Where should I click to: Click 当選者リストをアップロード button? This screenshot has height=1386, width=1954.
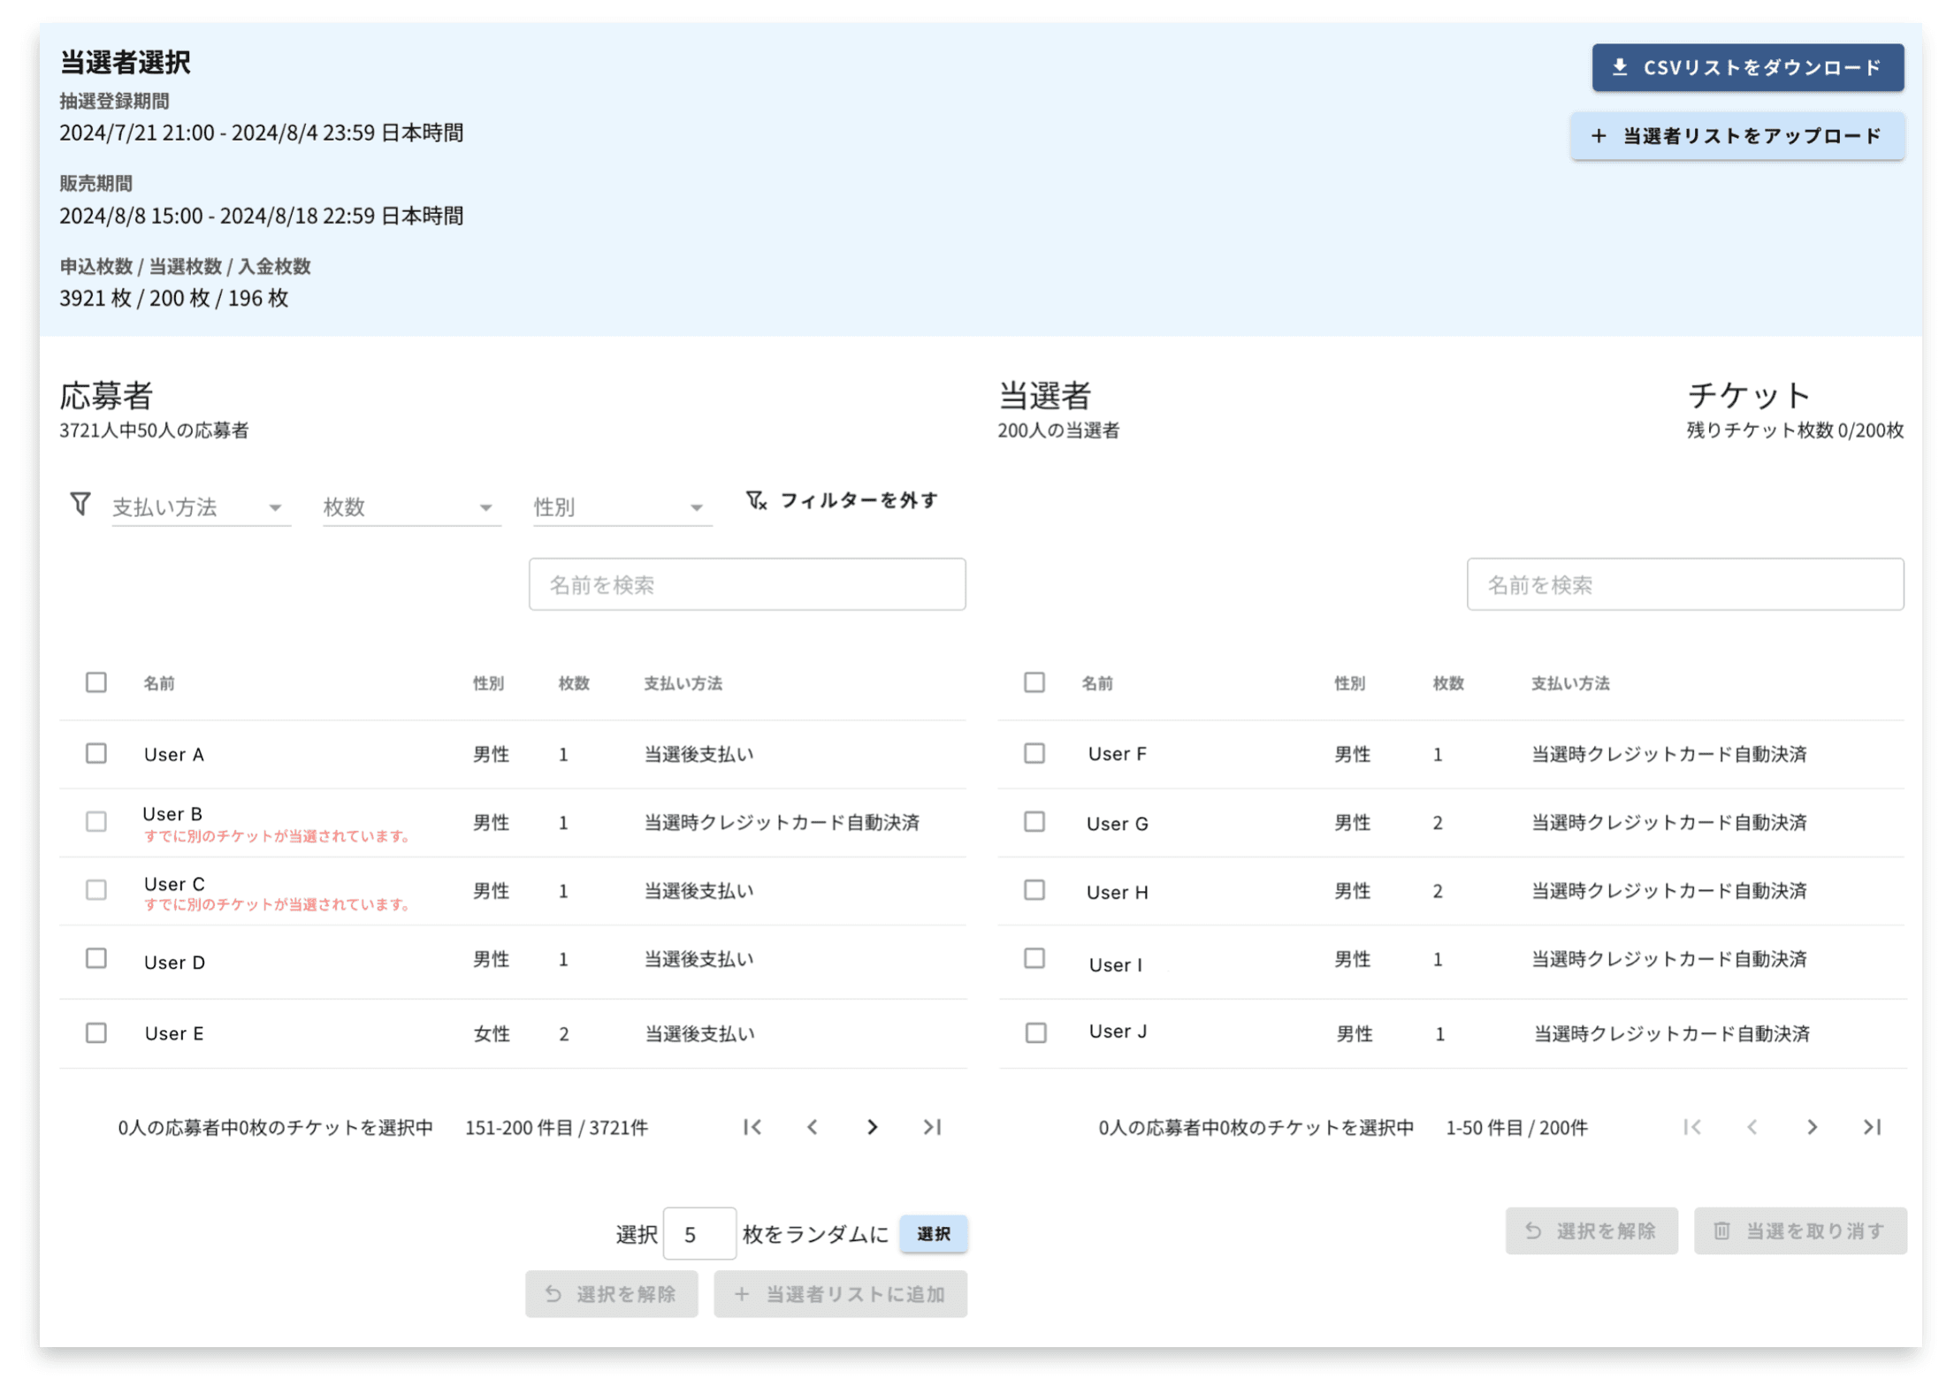tap(1736, 136)
